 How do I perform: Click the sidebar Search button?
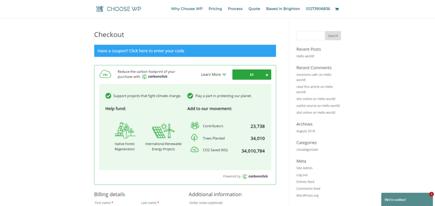[333, 36]
